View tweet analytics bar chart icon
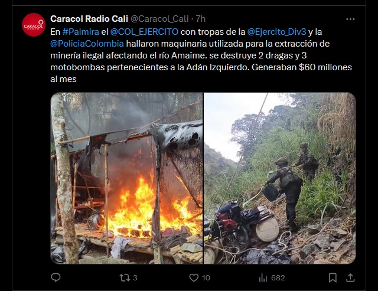Image resolution: width=378 pixels, height=291 pixels. click(263, 278)
